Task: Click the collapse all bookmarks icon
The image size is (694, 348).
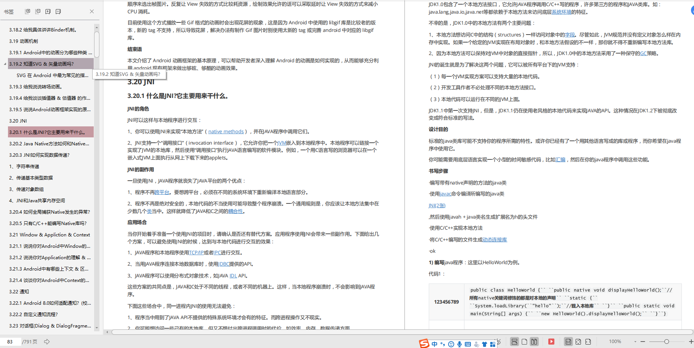Action: [x=38, y=11]
